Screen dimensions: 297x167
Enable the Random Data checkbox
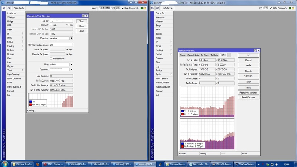tap(51, 59)
